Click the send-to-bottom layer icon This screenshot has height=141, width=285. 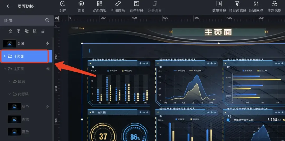[18, 31]
